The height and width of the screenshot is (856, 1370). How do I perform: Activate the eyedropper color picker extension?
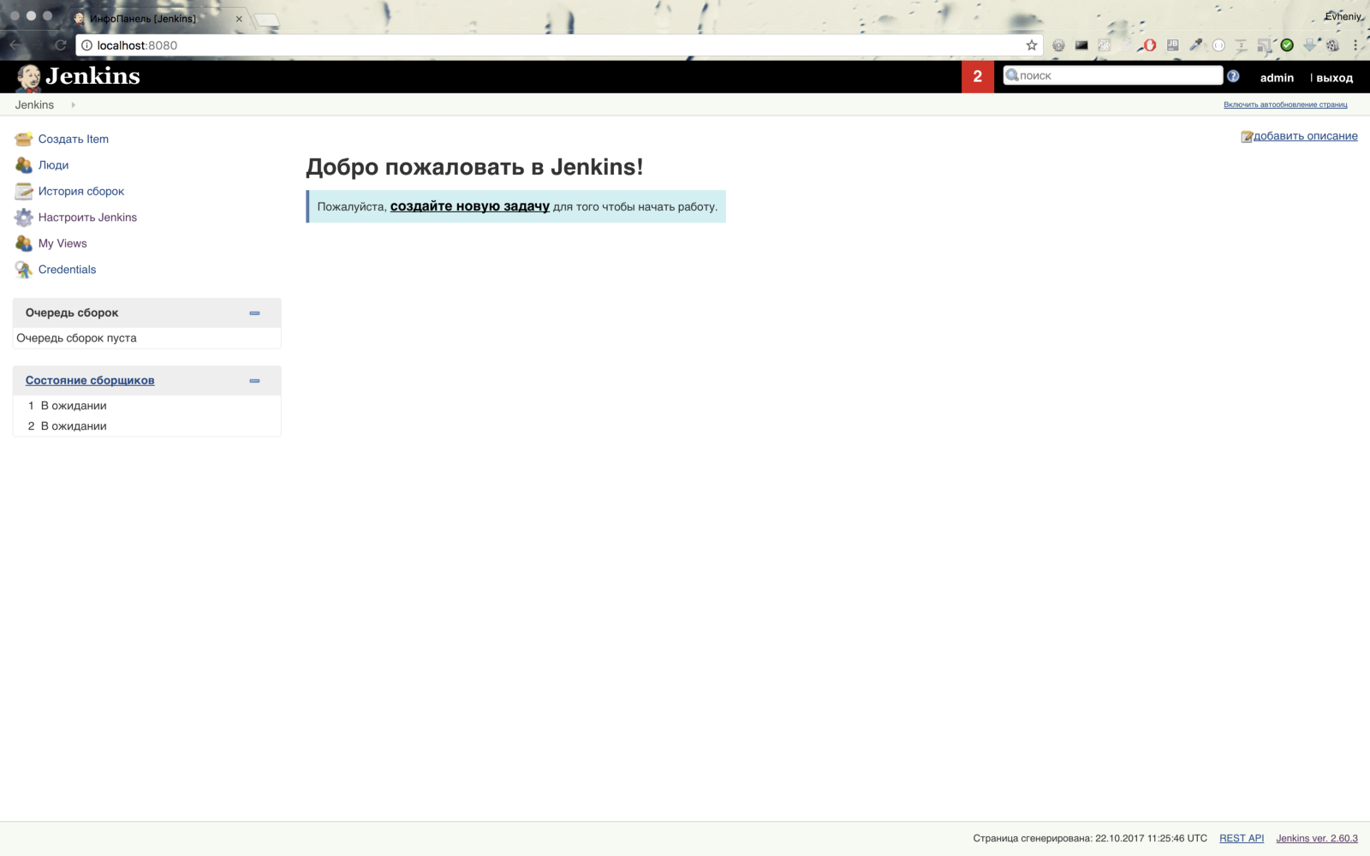coord(1195,45)
